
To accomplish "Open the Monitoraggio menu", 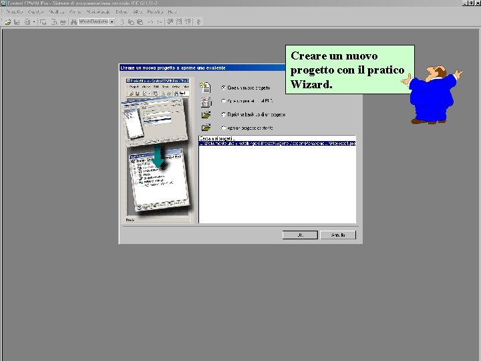I will tap(98, 11).
